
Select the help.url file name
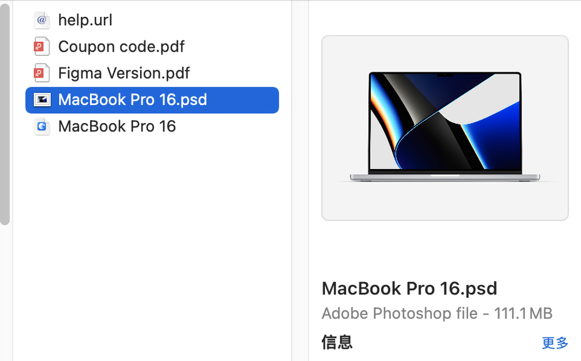[x=85, y=20]
